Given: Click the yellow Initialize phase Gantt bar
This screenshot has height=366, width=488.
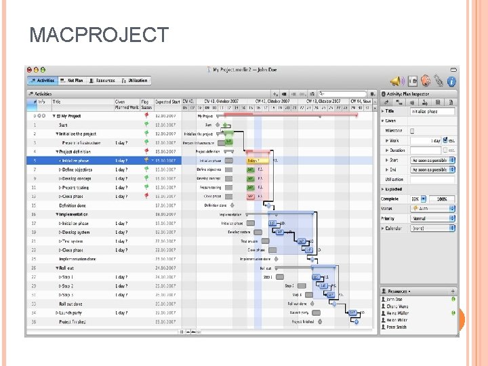Looking at the screenshot, I should click(258, 161).
